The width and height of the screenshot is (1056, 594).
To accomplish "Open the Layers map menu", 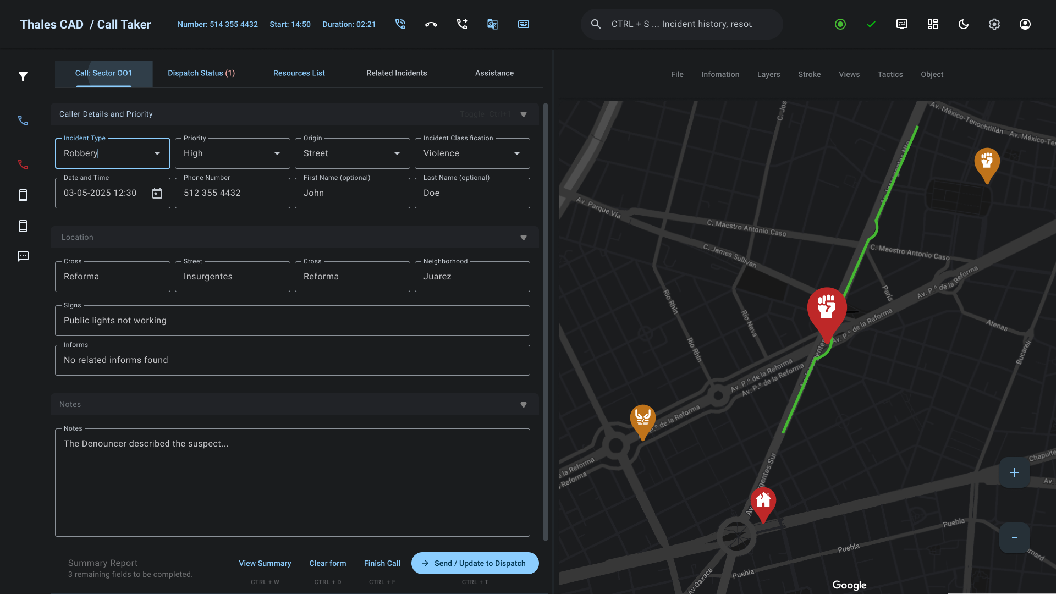I will click(768, 74).
